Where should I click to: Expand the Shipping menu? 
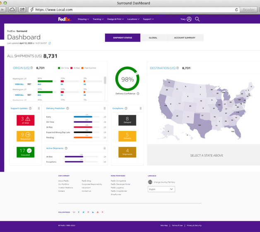click(x=83, y=19)
